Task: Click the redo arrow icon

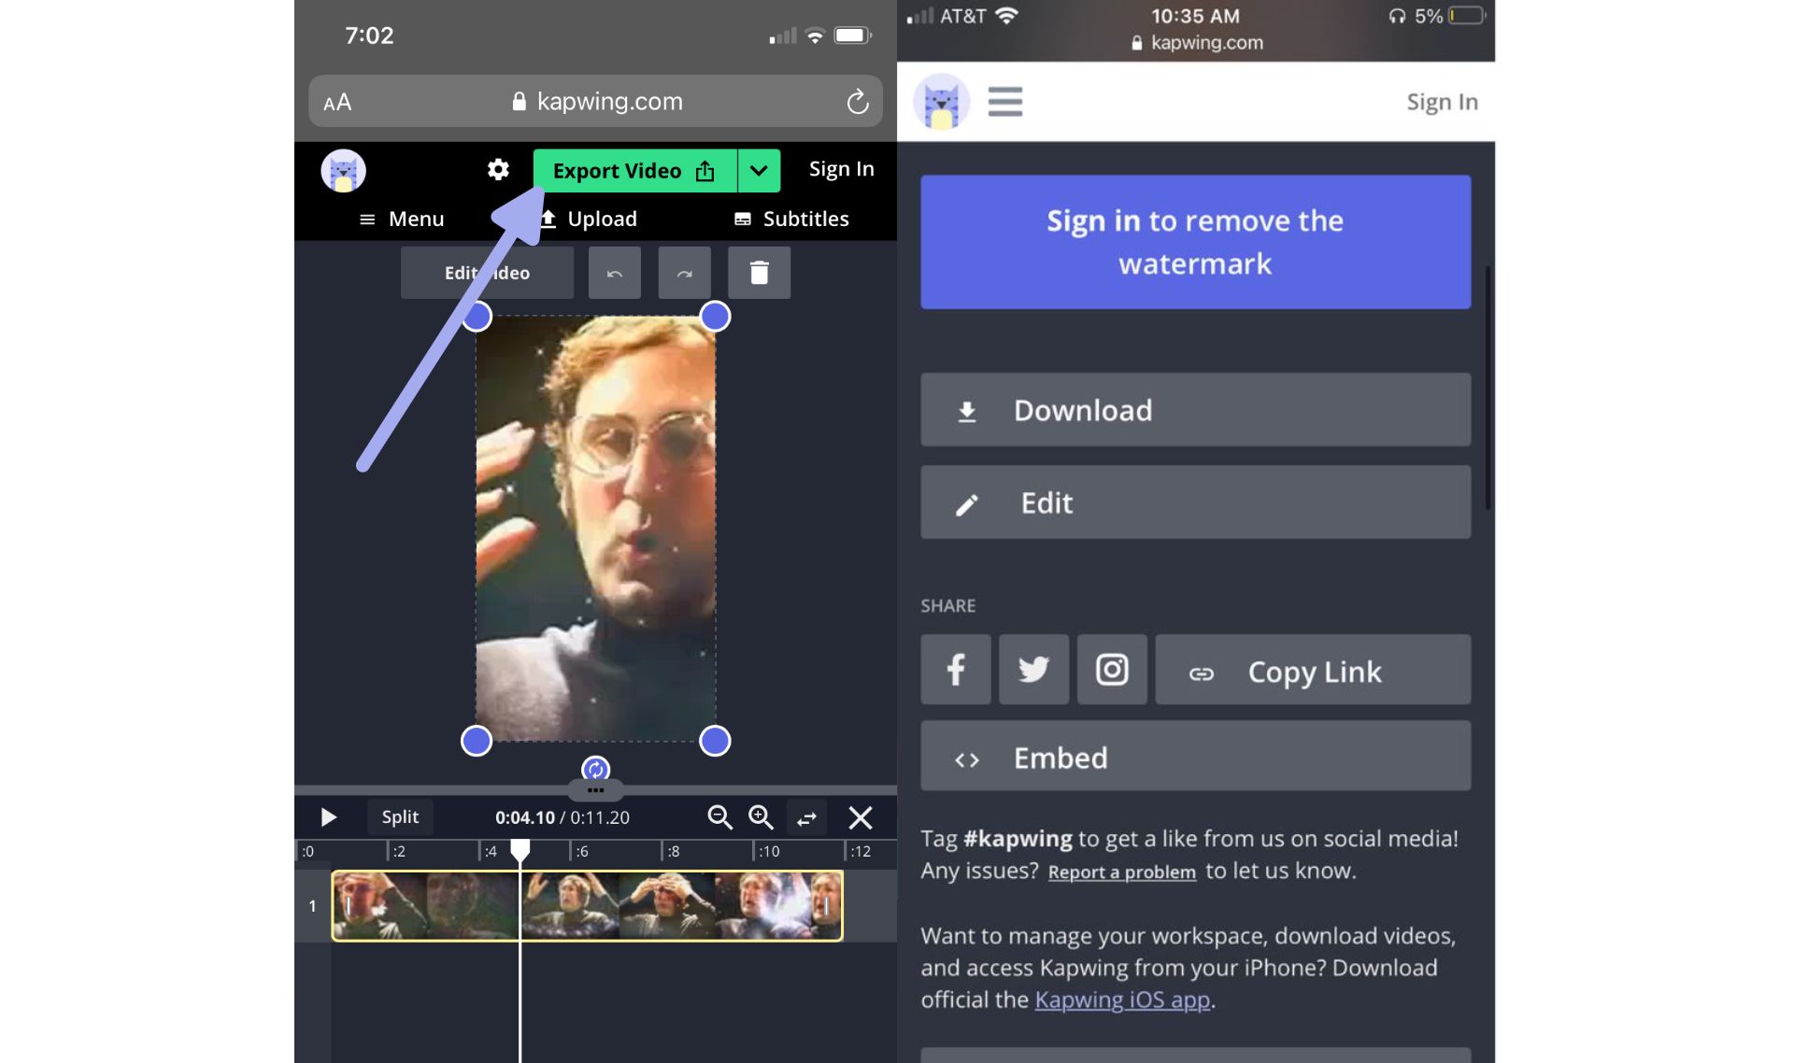Action: (x=684, y=273)
